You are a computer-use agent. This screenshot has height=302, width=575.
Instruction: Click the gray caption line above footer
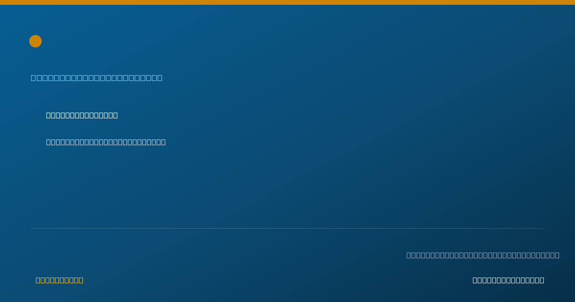click(x=483, y=255)
